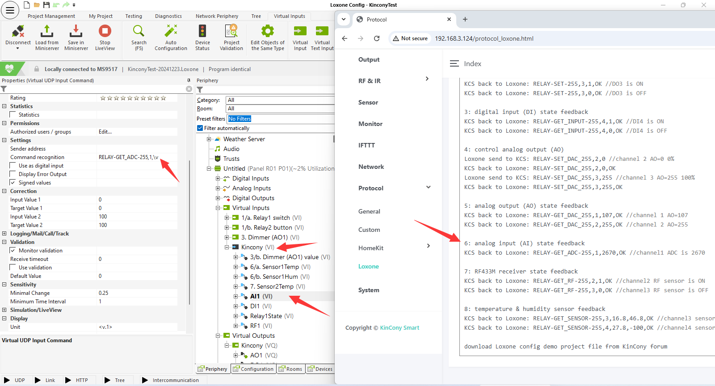715x386 pixels.
Task: Expand the Digital Inputs tree node
Action: point(218,179)
